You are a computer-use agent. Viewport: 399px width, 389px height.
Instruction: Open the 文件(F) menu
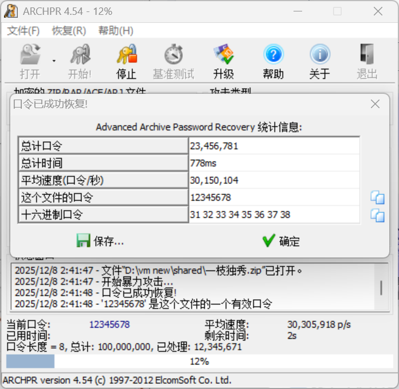click(24, 30)
